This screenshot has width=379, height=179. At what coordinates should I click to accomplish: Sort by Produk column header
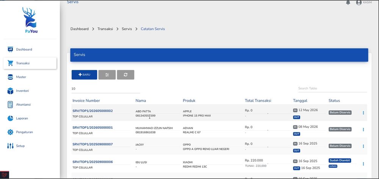189,101
